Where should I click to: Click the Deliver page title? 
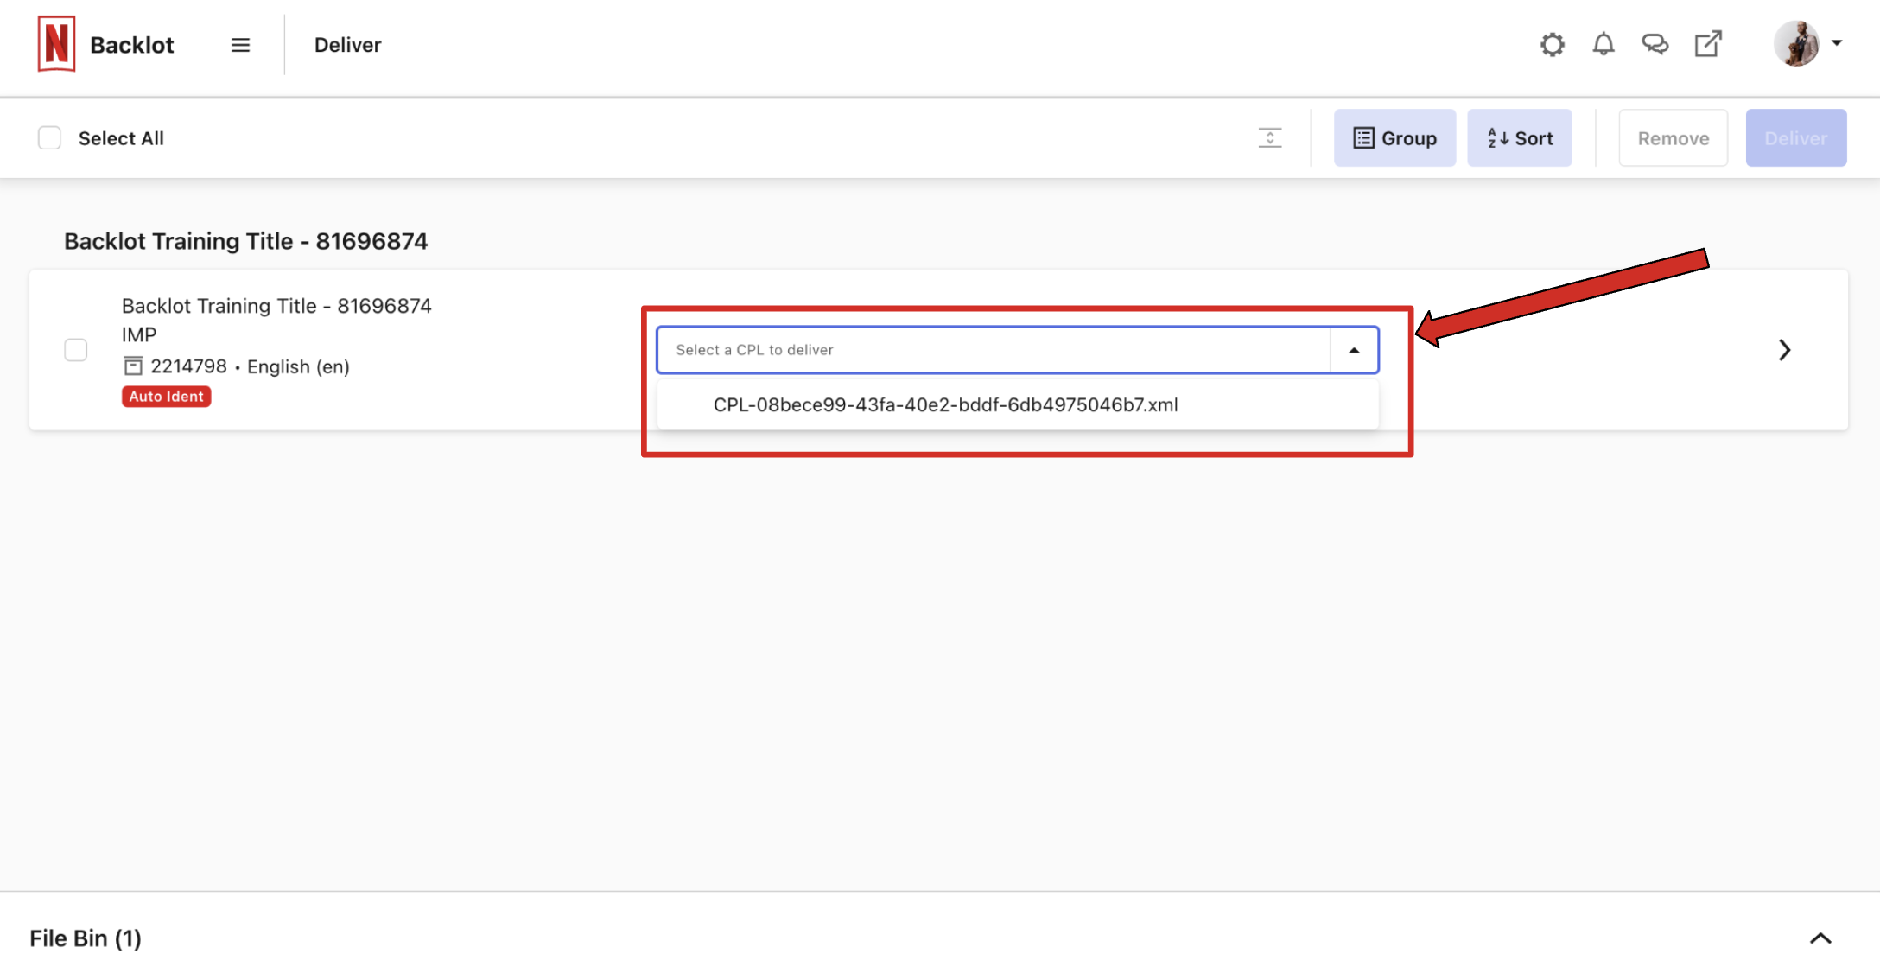[347, 45]
